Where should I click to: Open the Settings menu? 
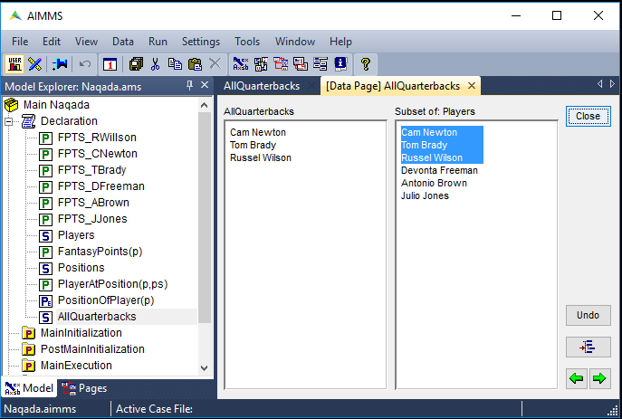(x=201, y=42)
